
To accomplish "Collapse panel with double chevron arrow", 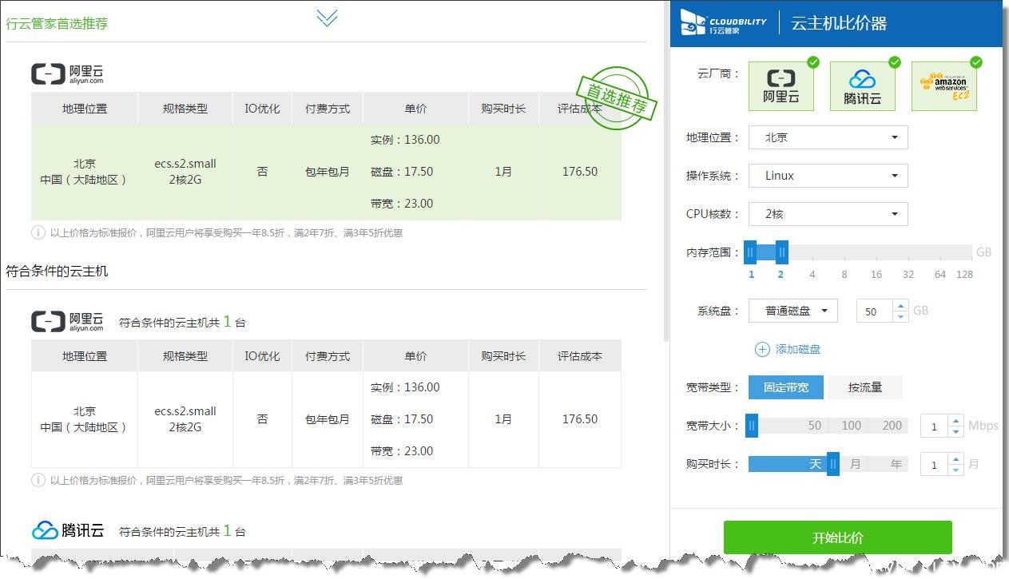I will [327, 18].
